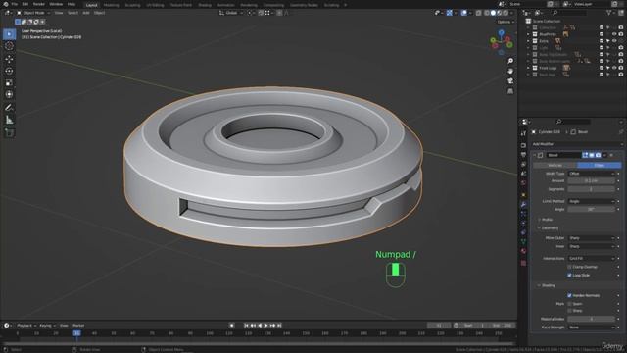Click the navigation axis gizmo
The image size is (627, 353).
501,42
